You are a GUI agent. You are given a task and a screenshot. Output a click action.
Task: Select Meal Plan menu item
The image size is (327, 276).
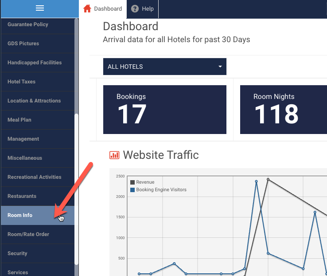pos(38,120)
